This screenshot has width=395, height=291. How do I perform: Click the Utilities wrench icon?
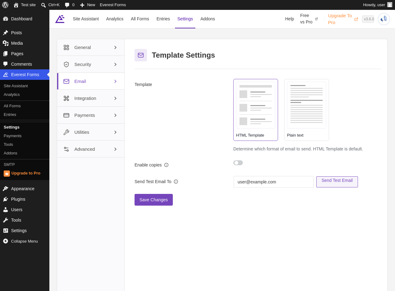click(x=66, y=132)
